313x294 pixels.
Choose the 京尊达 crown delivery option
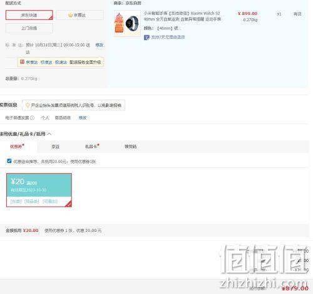pyautogui.click(x=80, y=15)
